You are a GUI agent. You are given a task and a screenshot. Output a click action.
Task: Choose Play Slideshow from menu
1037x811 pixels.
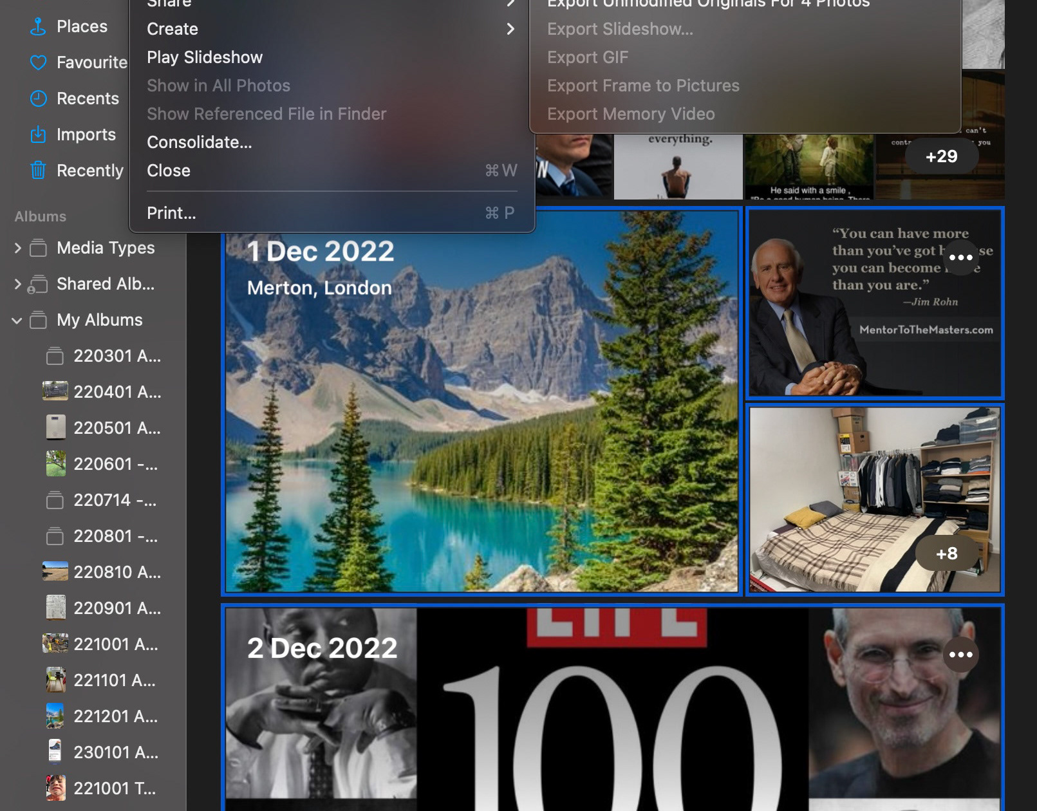(332, 57)
